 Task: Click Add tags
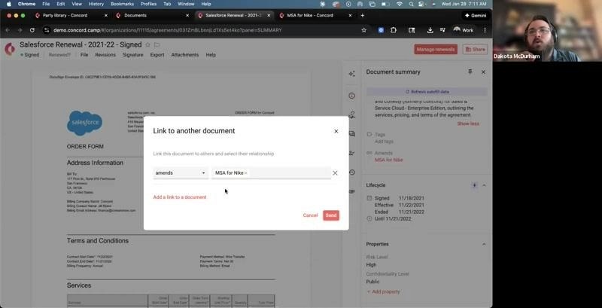pos(384,142)
